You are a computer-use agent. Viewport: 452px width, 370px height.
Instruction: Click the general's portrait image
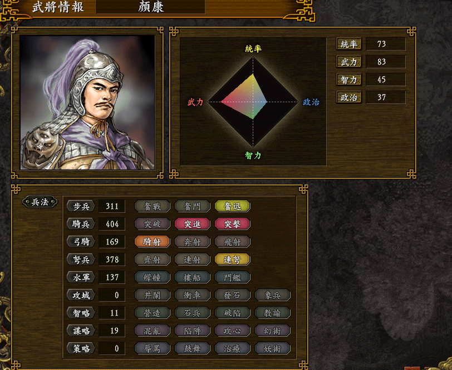[87, 102]
